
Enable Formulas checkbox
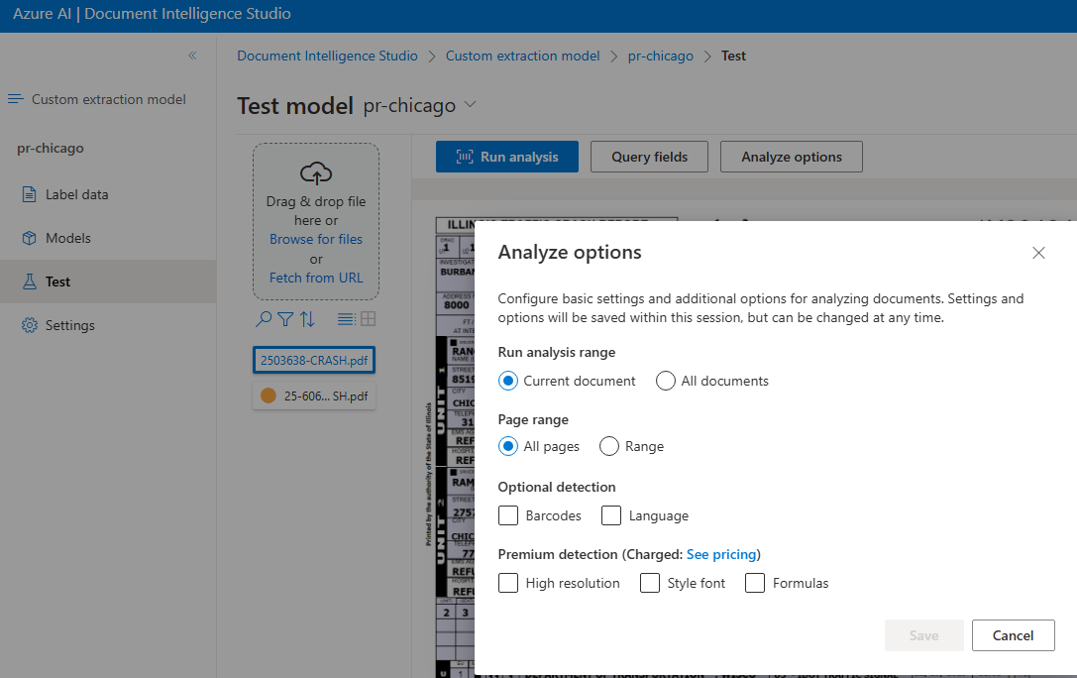click(x=755, y=583)
